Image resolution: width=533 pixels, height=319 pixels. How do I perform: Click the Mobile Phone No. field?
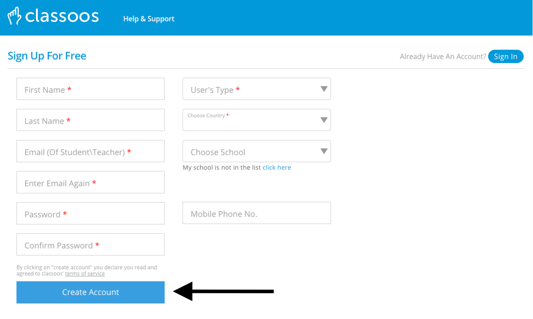point(257,213)
